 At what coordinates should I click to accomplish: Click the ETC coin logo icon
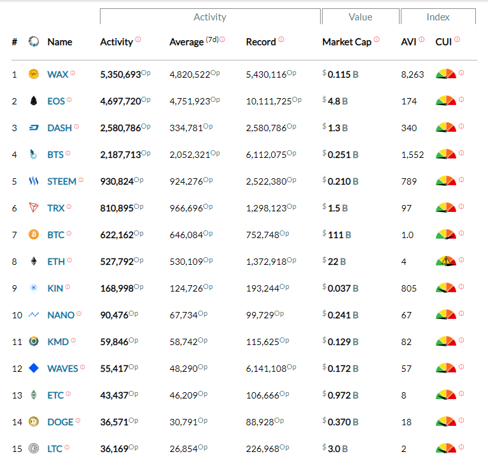point(34,395)
